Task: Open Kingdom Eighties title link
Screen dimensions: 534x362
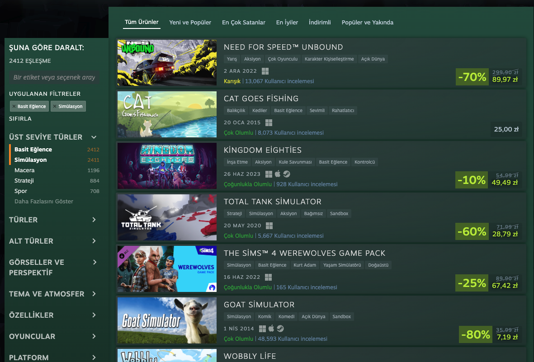Action: (262, 150)
